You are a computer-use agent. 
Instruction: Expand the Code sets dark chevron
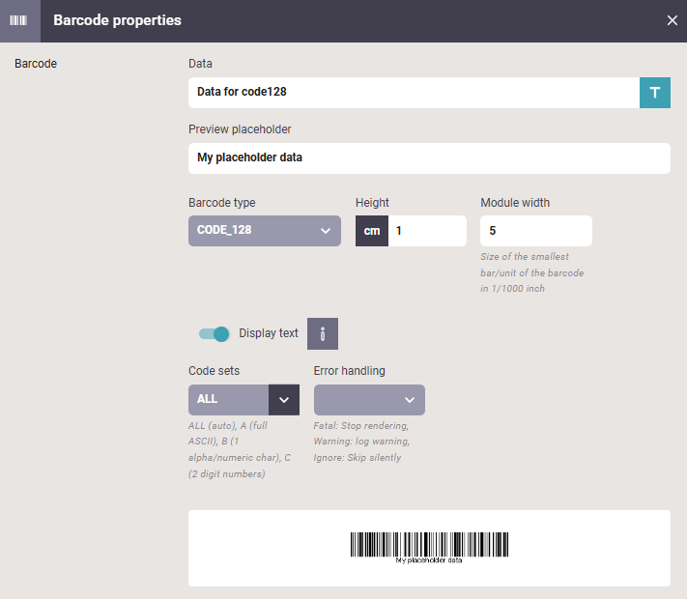[x=284, y=400]
